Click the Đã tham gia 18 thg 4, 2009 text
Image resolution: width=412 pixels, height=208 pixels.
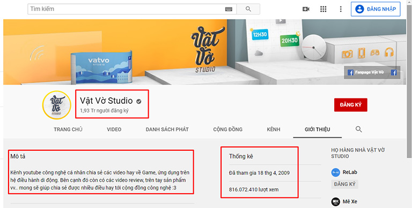[259, 173]
